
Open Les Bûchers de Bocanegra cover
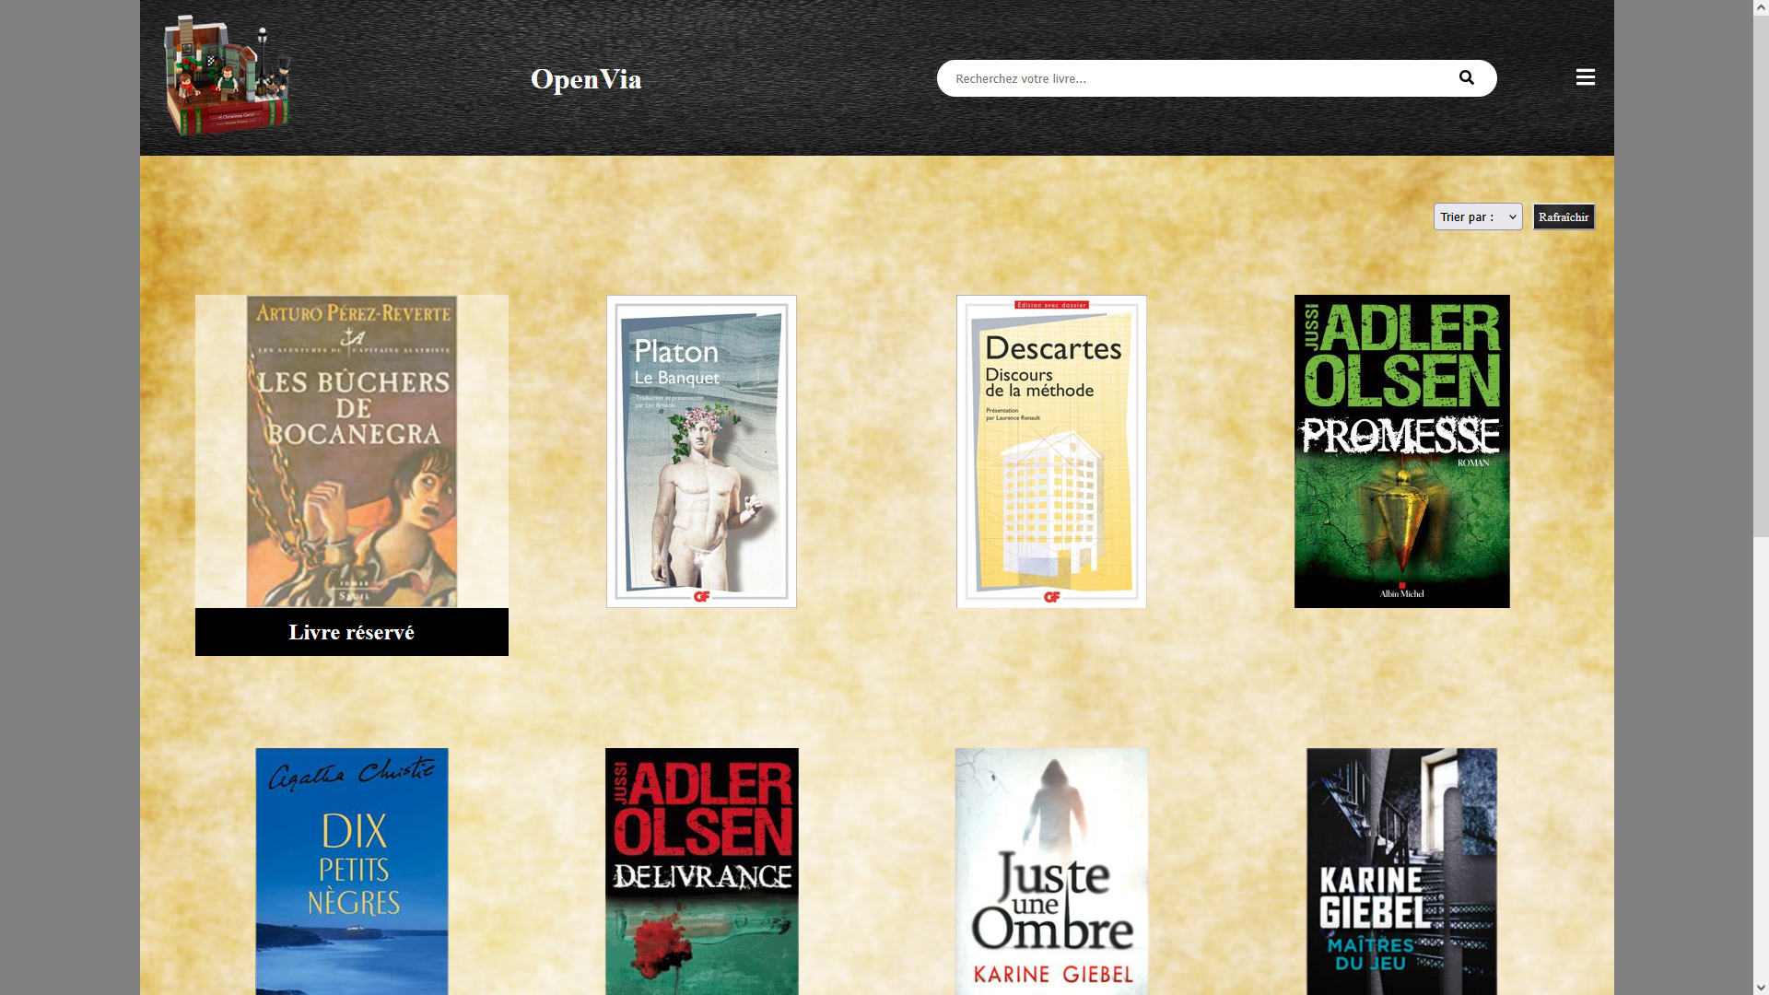[x=351, y=451]
